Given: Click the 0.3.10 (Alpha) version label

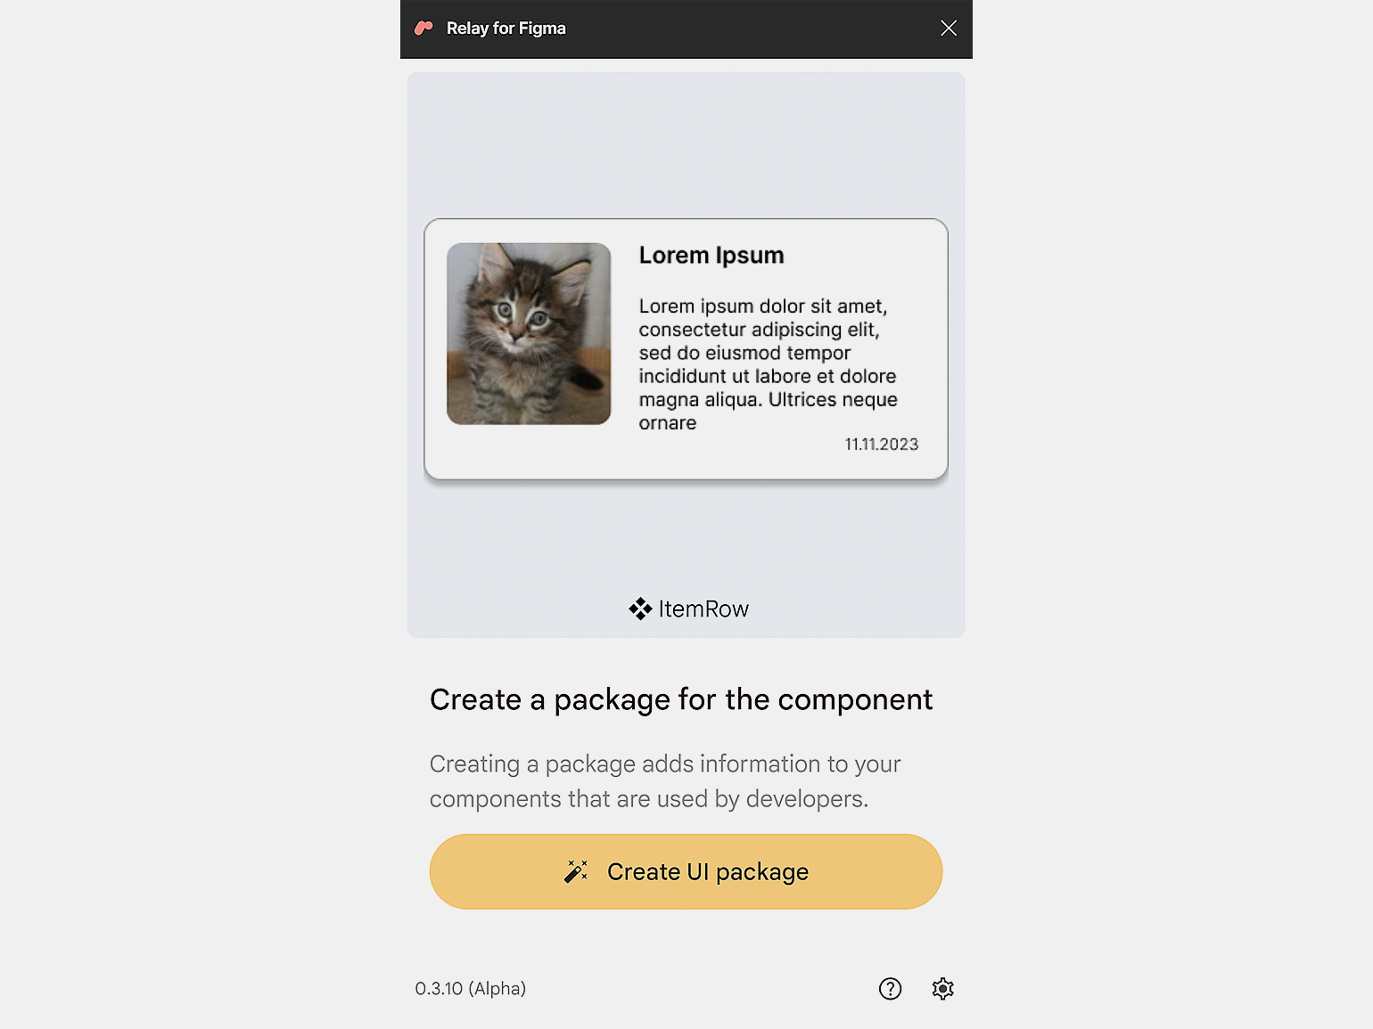Looking at the screenshot, I should [x=471, y=989].
